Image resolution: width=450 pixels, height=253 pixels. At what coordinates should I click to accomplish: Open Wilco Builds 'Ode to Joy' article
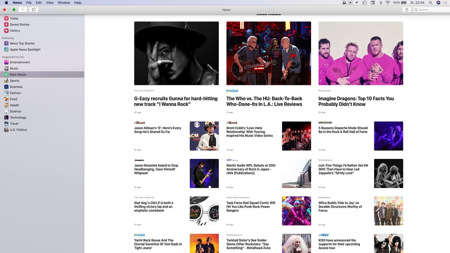pyautogui.click(x=340, y=207)
